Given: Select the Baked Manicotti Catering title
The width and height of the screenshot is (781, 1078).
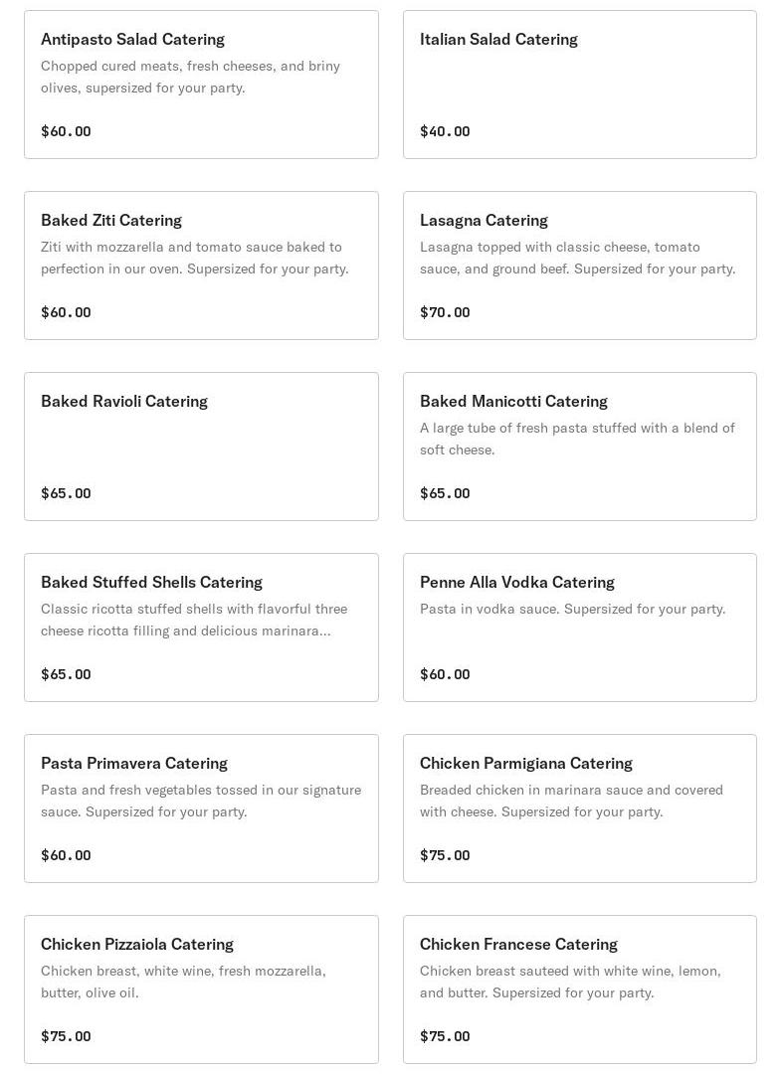Looking at the screenshot, I should pyautogui.click(x=513, y=402).
